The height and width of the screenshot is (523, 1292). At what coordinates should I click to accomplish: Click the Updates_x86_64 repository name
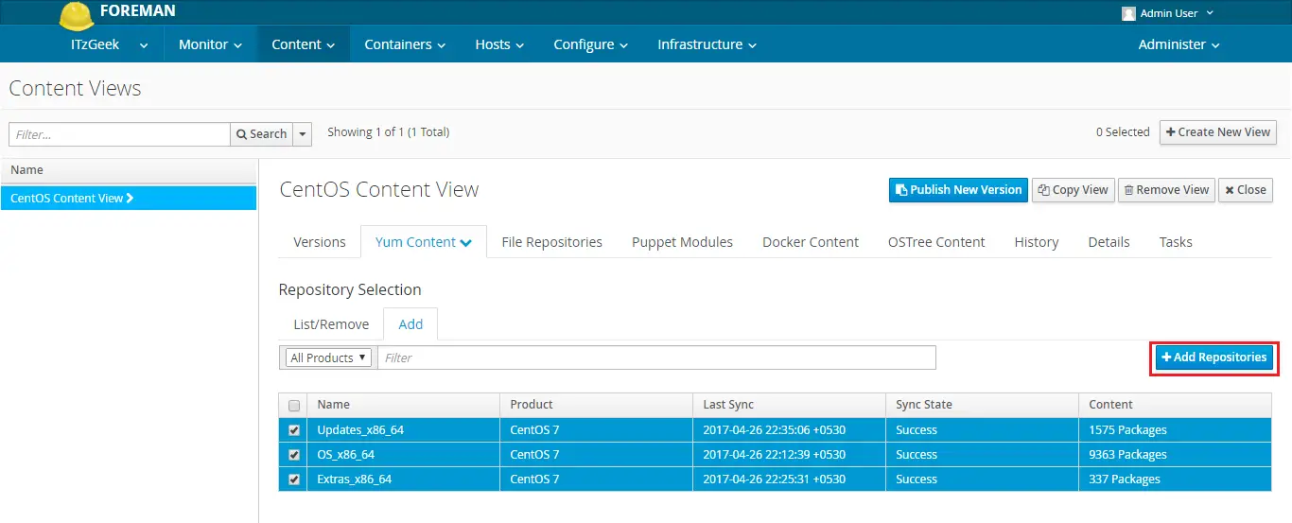pos(360,430)
